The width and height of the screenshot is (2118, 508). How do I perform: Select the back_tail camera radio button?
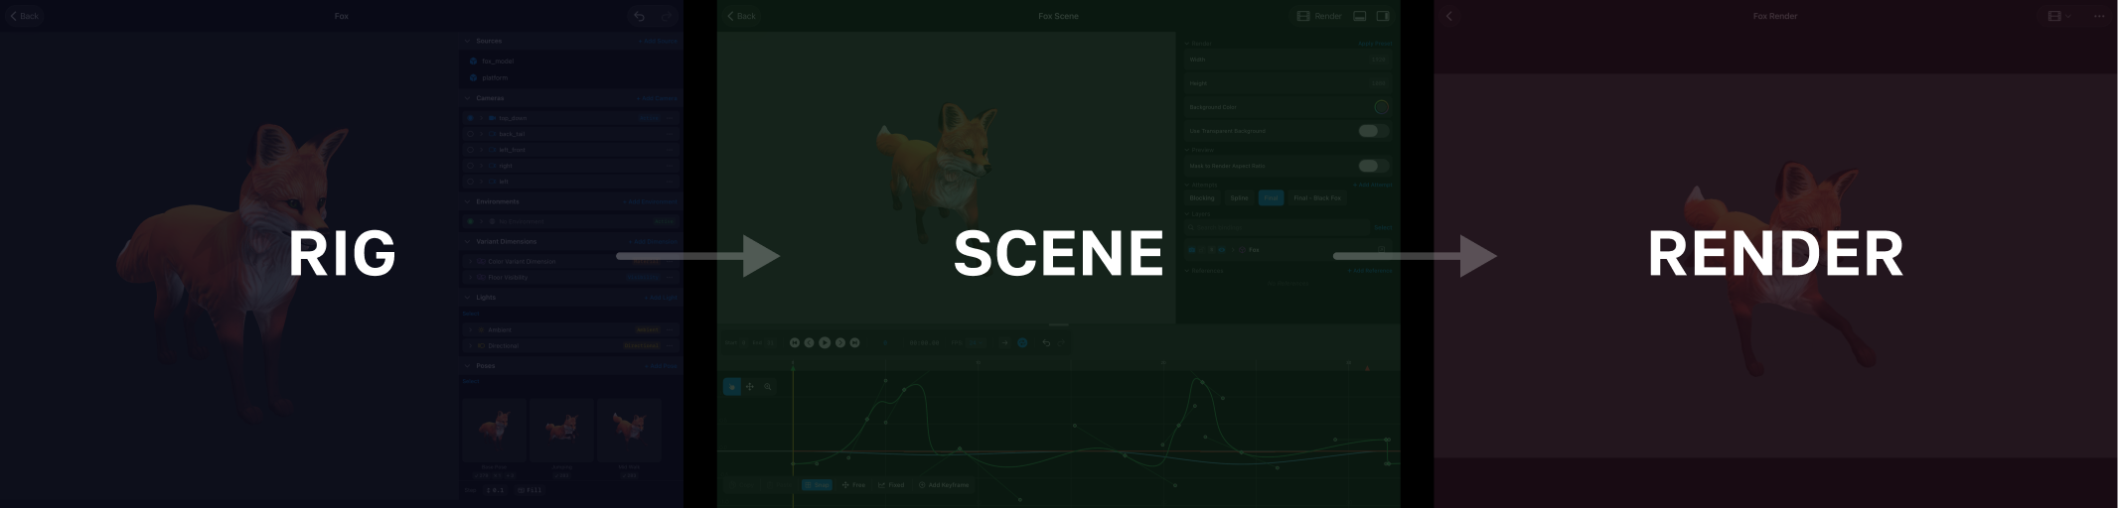click(471, 133)
